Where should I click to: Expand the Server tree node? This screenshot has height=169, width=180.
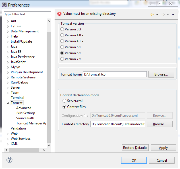point(8,88)
